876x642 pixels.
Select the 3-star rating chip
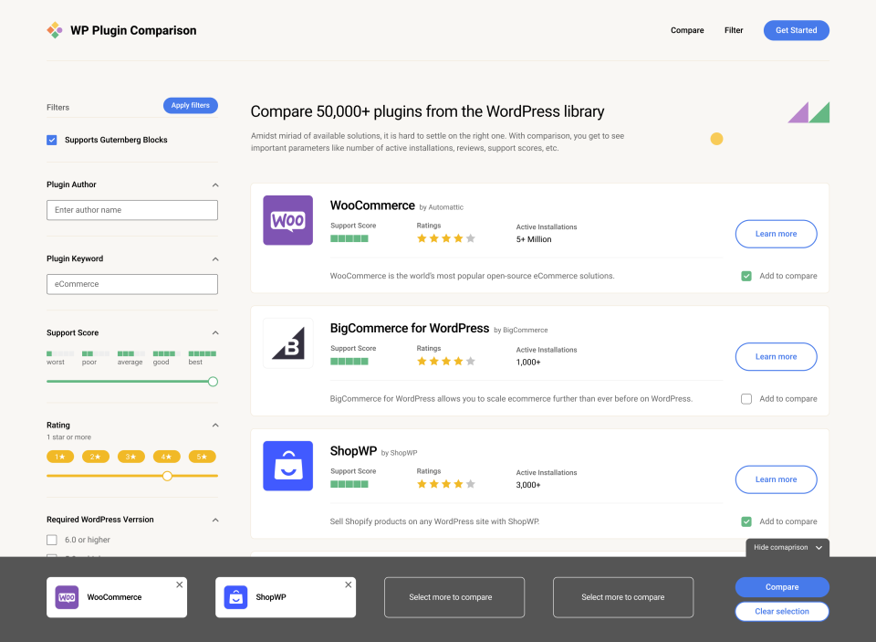(x=131, y=457)
